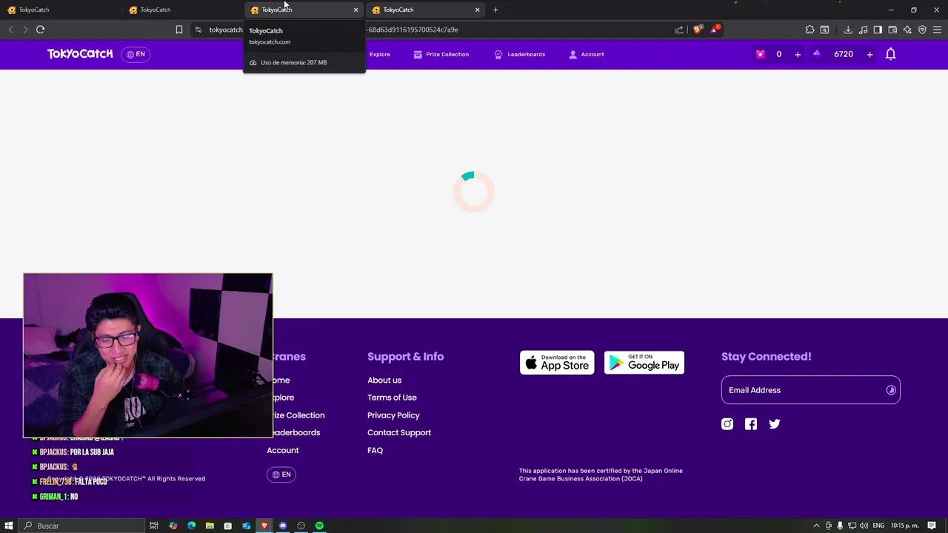Open Brave Shields lion icon
This screenshot has width=948, height=533.
point(697,30)
